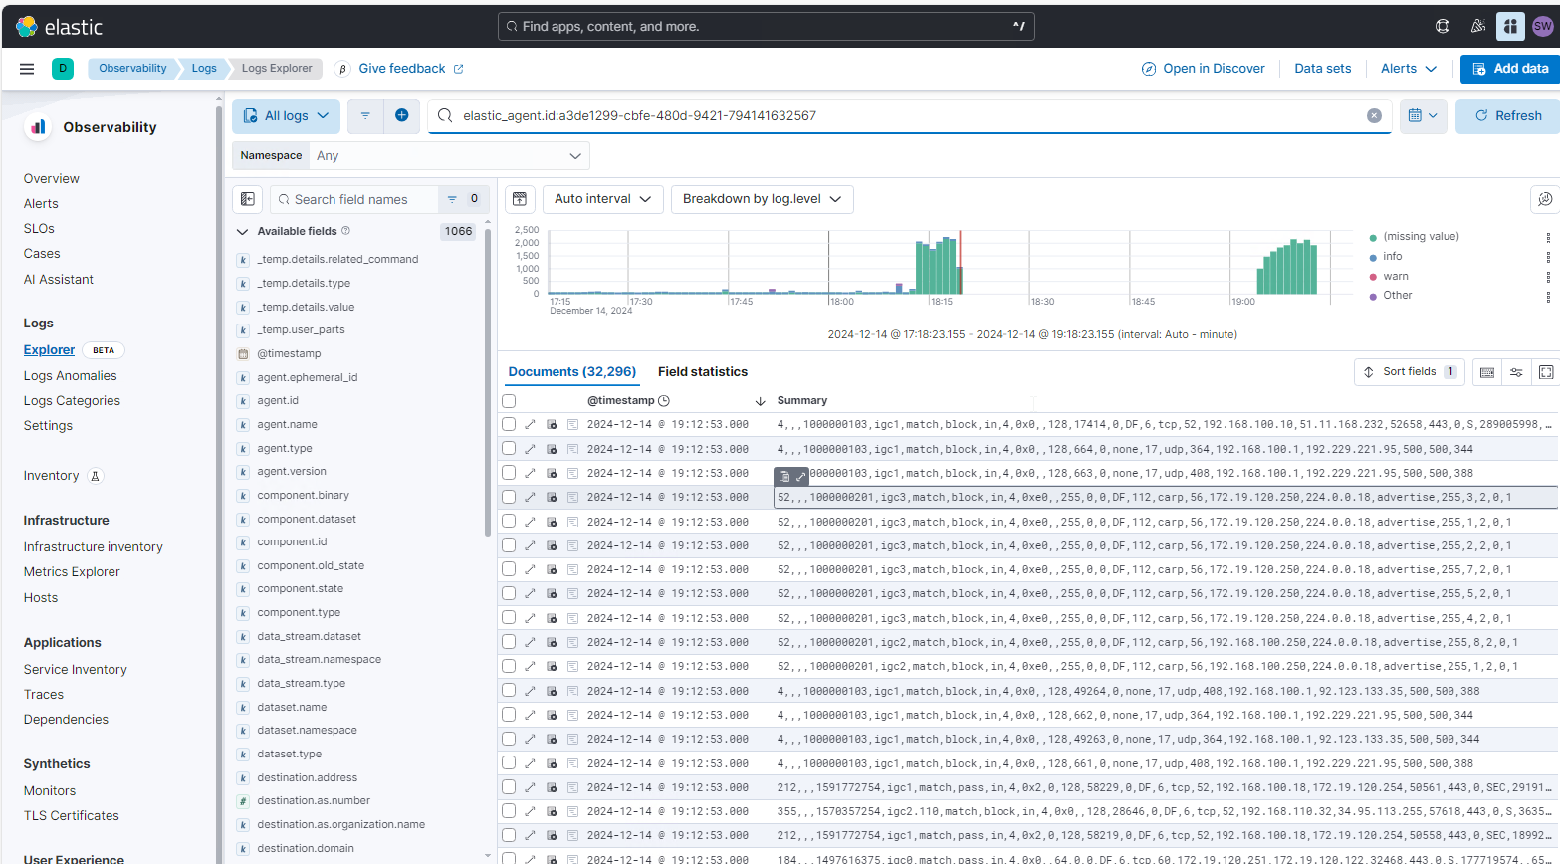Viewport: 1560px width, 864px height.
Task: Open the All logs data selector dropdown
Action: pyautogui.click(x=287, y=115)
